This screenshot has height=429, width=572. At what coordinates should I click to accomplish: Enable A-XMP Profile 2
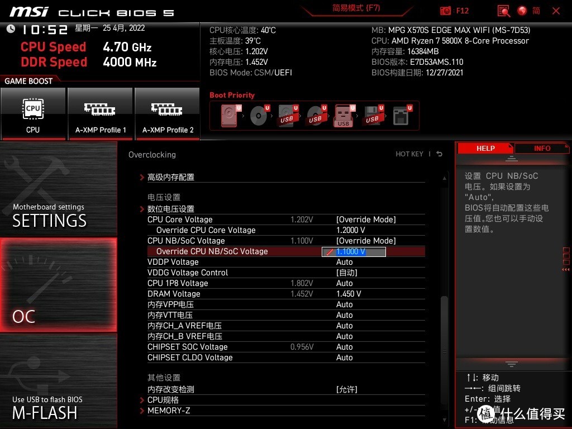click(168, 114)
